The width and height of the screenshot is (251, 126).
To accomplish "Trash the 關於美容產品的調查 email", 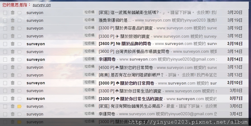I will pos(13,28).
